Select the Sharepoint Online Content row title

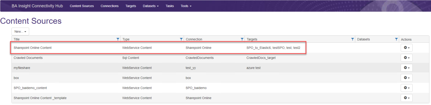coord(33,48)
